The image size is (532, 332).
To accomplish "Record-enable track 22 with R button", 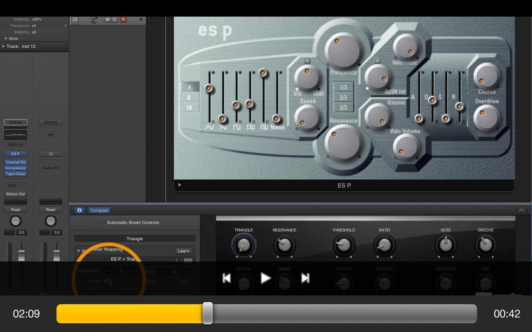I will click(x=123, y=20).
